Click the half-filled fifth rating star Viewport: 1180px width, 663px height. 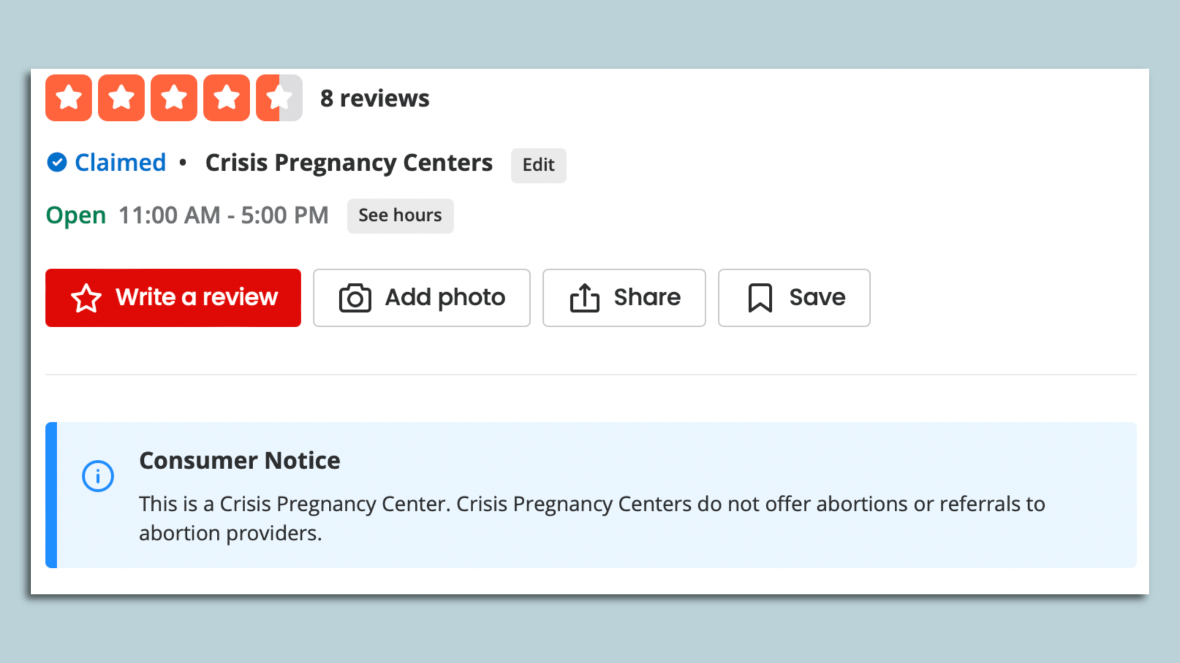(x=279, y=98)
